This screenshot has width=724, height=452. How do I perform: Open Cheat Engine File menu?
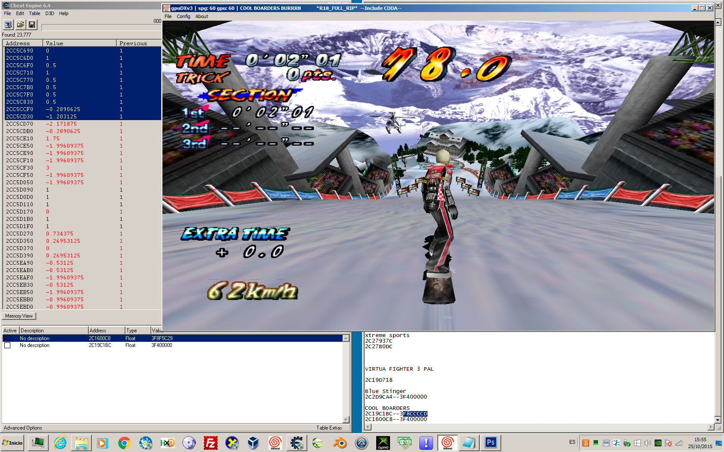pyautogui.click(x=7, y=13)
